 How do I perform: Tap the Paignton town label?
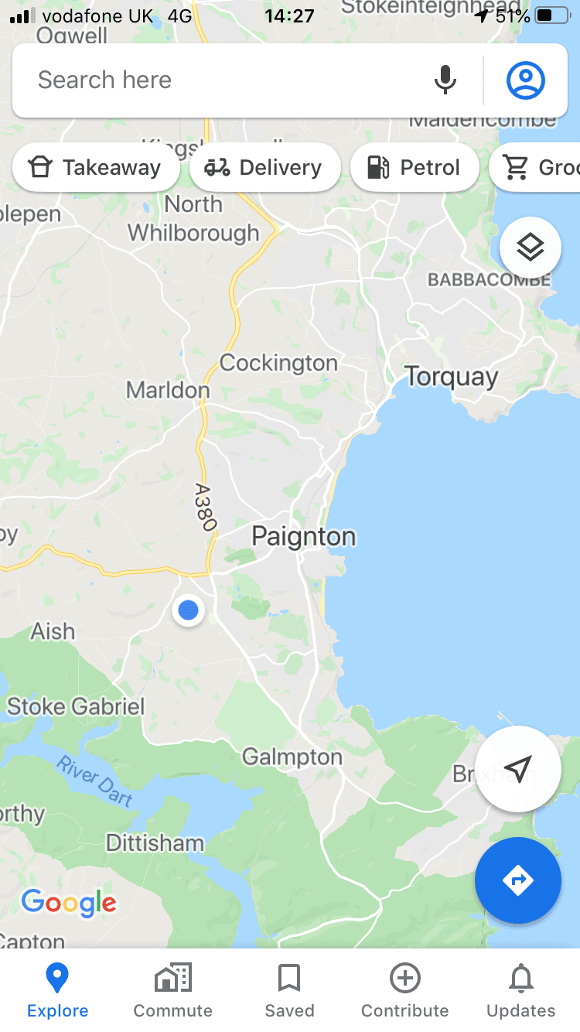[x=305, y=537]
